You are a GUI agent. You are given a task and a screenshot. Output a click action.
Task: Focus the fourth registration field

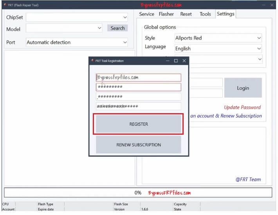click(139, 106)
